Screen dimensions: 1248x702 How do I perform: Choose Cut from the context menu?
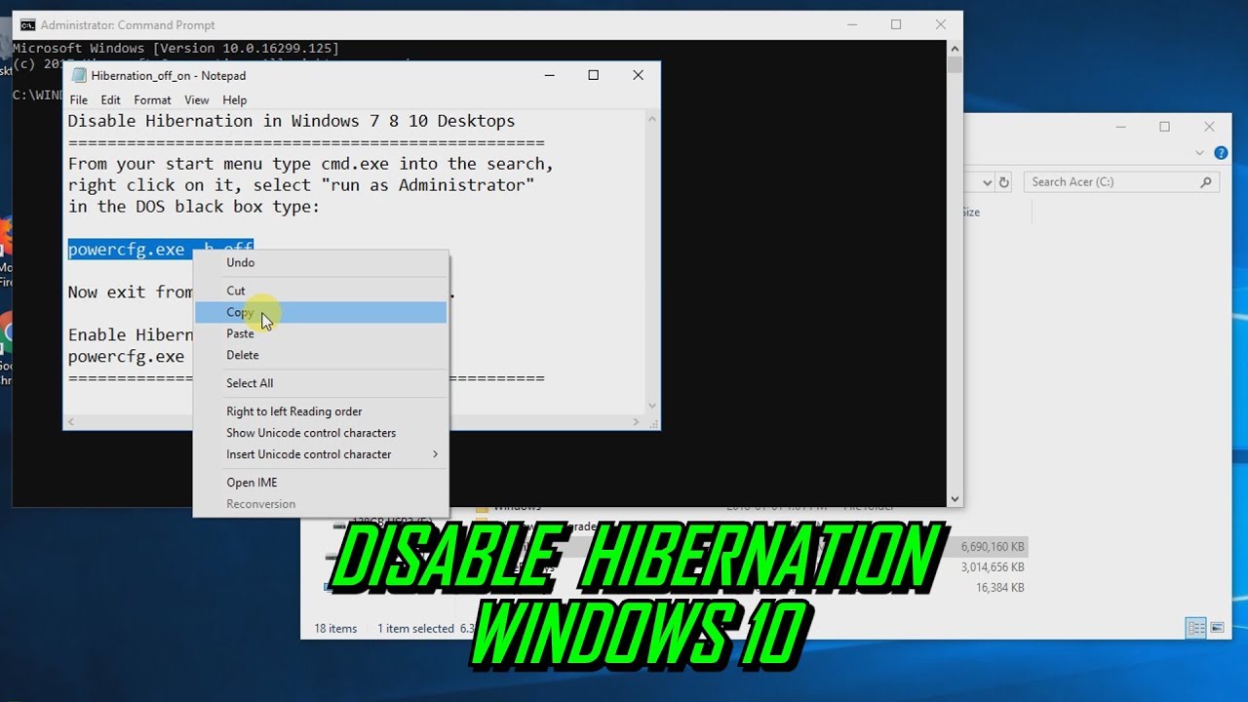click(x=321, y=291)
